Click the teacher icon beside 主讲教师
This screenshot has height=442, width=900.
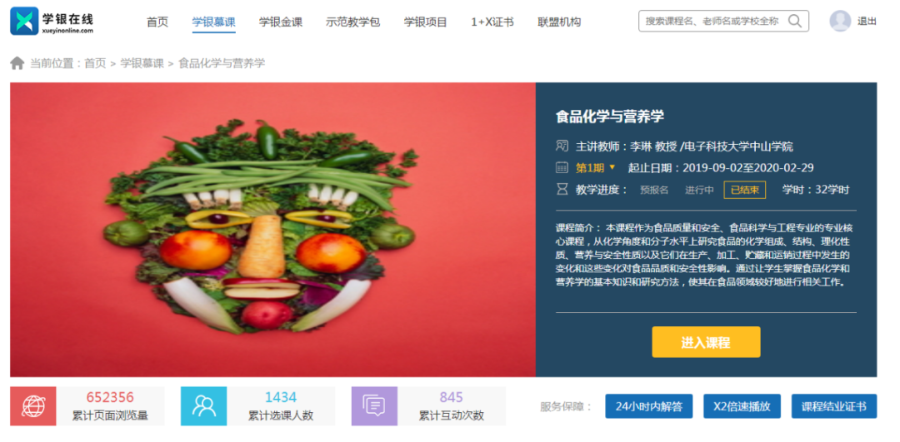(x=562, y=146)
